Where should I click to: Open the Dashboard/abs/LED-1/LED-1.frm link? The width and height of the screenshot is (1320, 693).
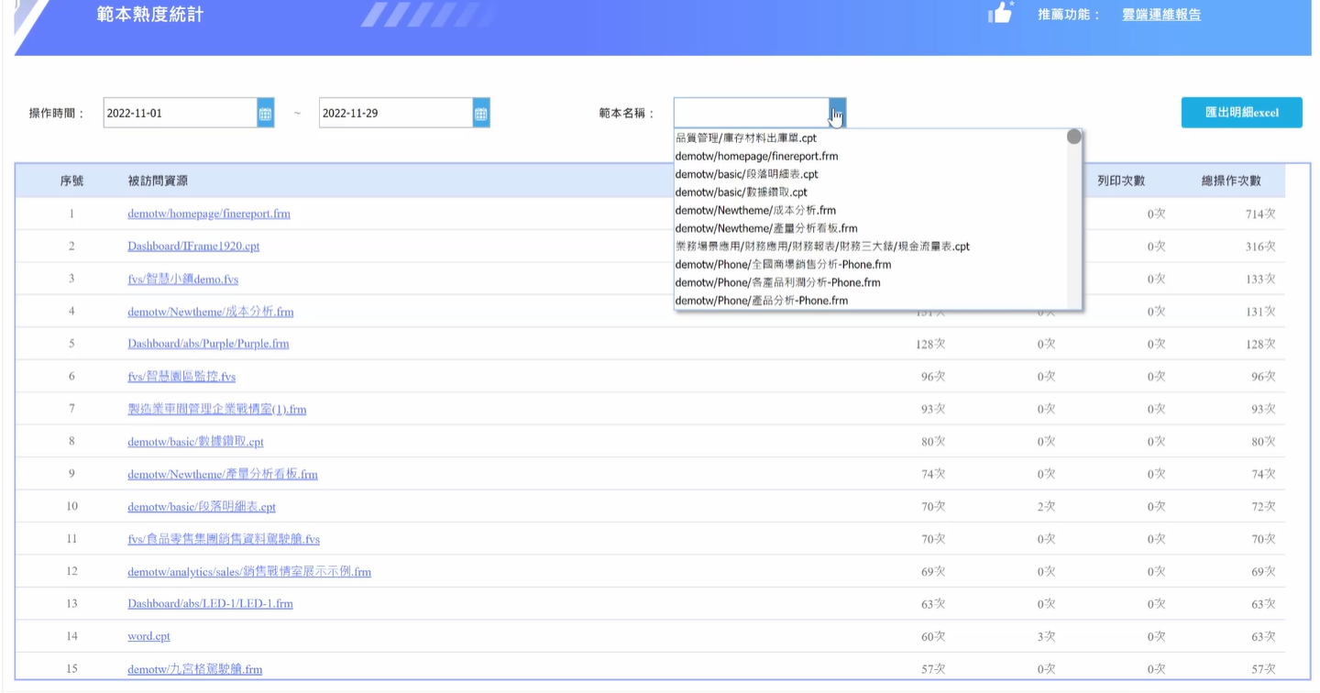point(210,604)
